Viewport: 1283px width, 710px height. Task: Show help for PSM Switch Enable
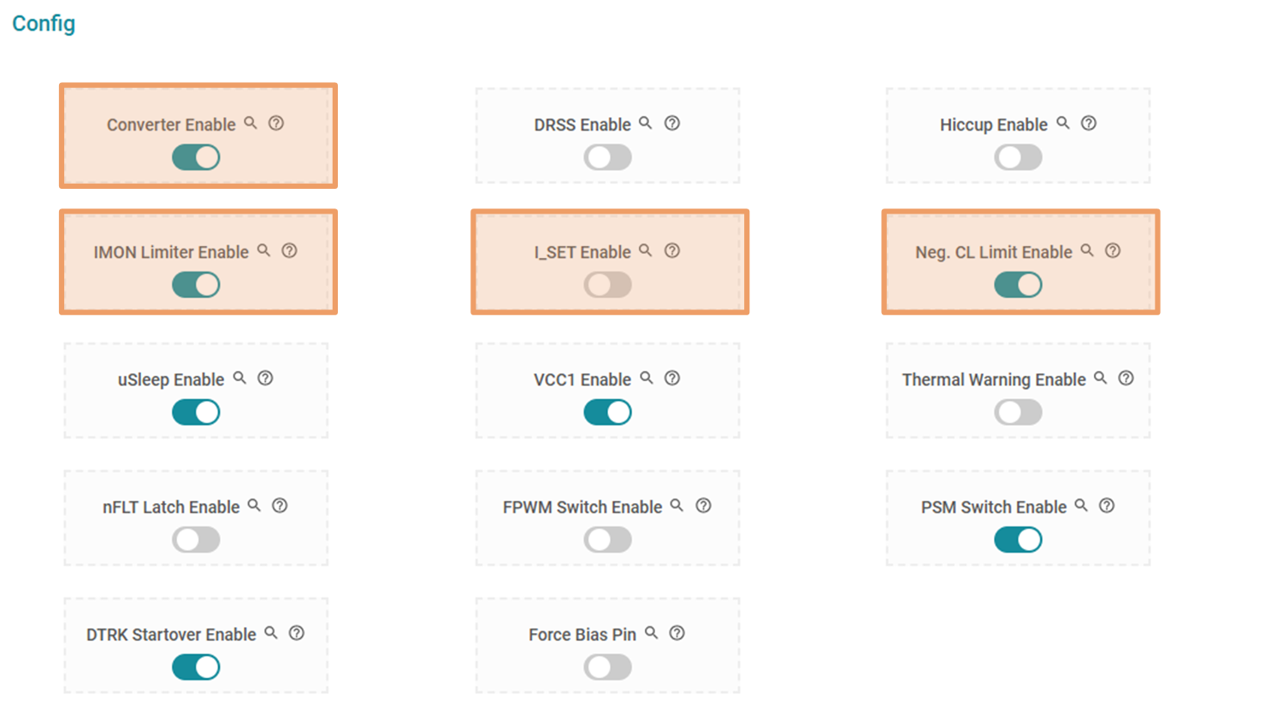click(x=1107, y=505)
